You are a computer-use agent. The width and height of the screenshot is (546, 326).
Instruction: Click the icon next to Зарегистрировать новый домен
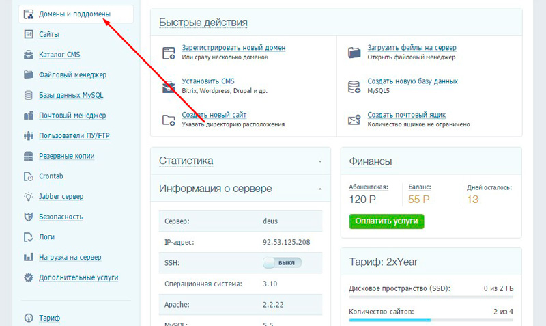point(169,53)
